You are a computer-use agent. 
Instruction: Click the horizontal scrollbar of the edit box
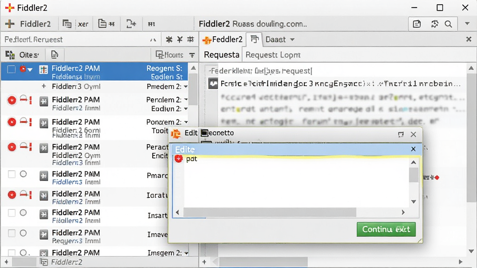point(270,212)
